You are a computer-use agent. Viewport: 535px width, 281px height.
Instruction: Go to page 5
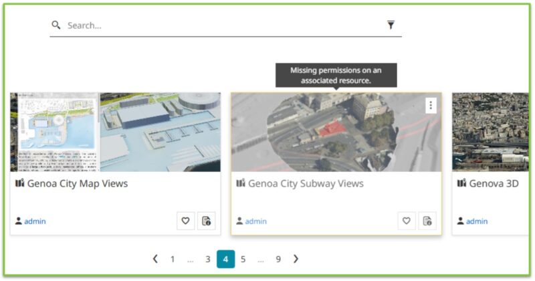point(243,259)
